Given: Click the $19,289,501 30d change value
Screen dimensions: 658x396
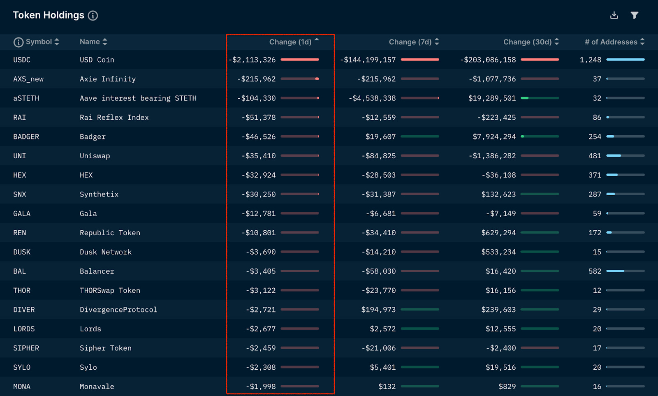Looking at the screenshot, I should (492, 98).
